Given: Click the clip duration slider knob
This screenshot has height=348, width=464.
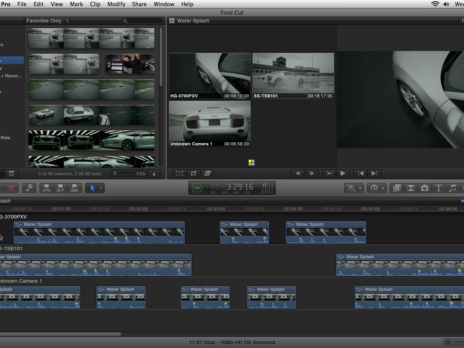Looking at the screenshot, I should 115,174.
